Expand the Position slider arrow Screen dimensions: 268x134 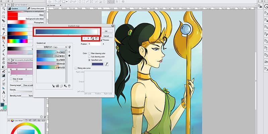tap(103, 44)
